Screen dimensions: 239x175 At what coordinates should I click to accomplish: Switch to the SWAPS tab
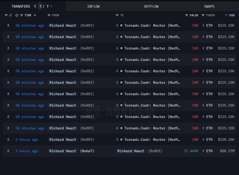[209, 6]
